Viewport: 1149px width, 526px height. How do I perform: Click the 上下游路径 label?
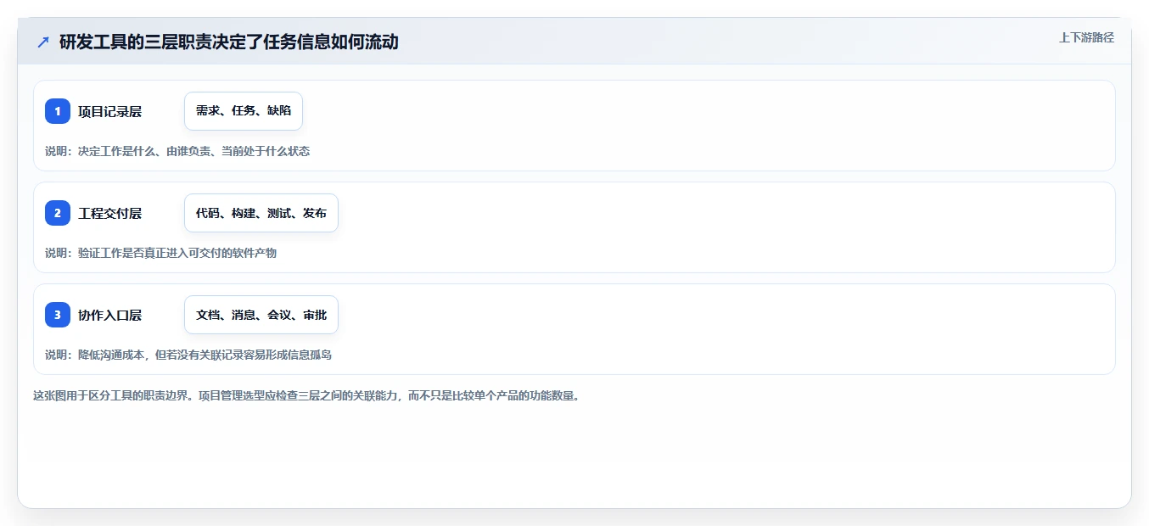tap(1086, 37)
